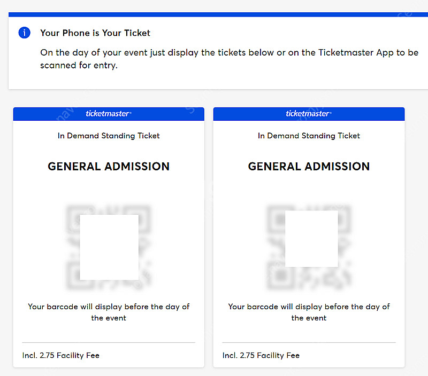Click the white box covering the left barcode

pyautogui.click(x=109, y=247)
